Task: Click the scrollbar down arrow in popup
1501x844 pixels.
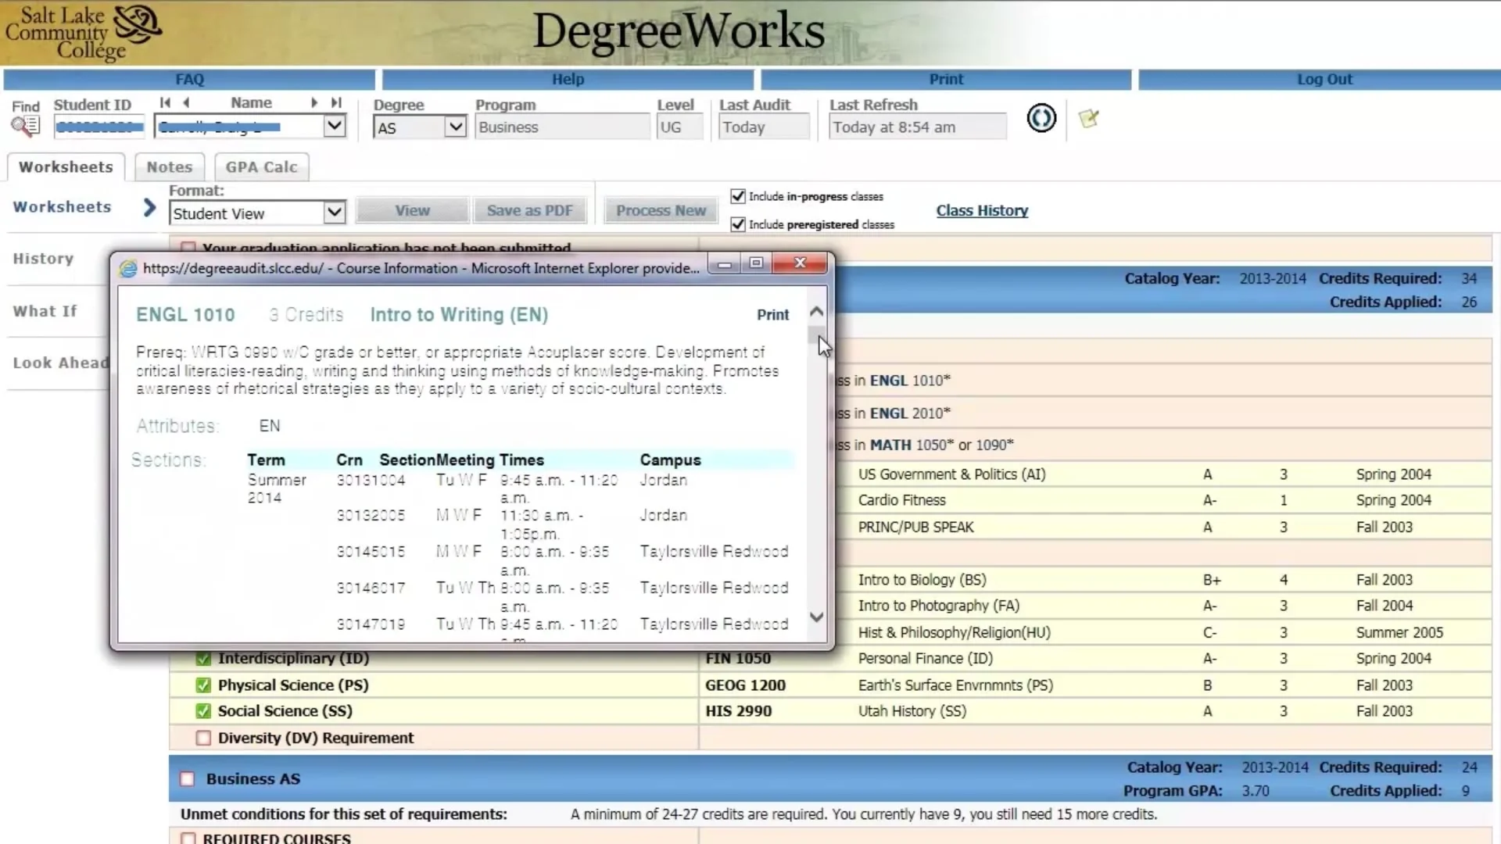Action: click(x=816, y=617)
